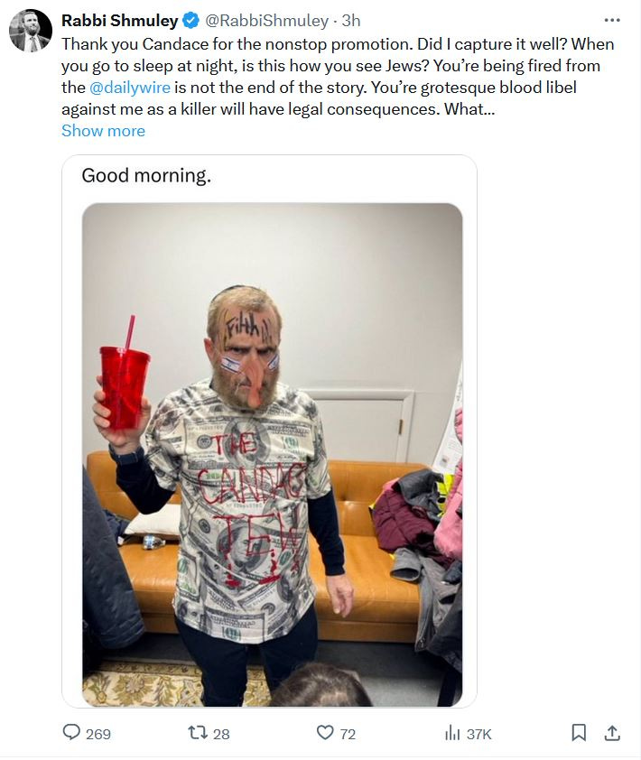Share the tweet with the upload arrow icon

click(x=612, y=732)
